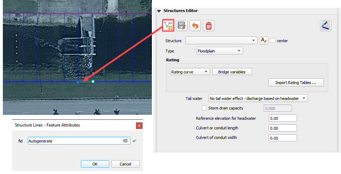This screenshot has height=174, width=341.
Task: Click the red delete structure trash icon
Action: coord(209,26)
